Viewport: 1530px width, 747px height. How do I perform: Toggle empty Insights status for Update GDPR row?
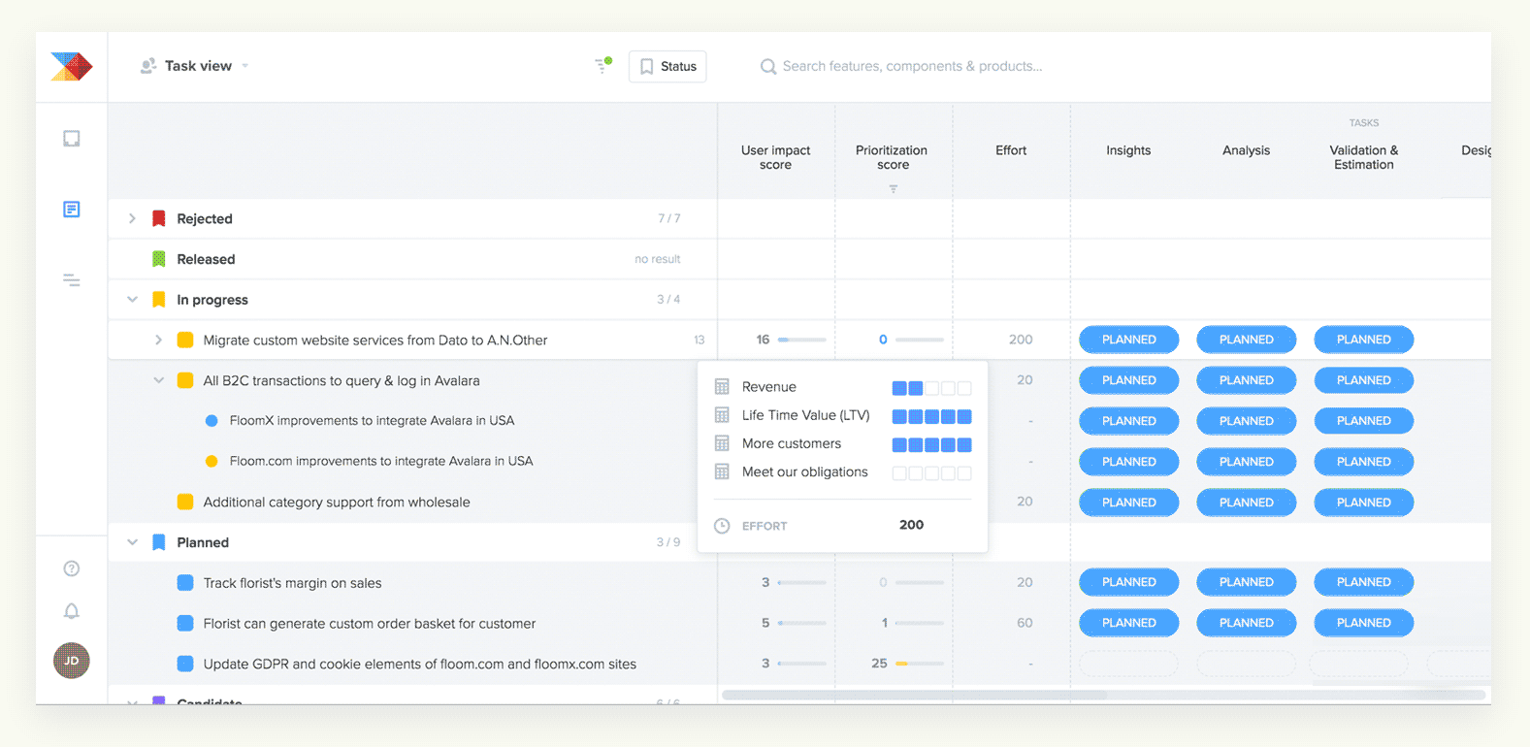click(x=1128, y=664)
